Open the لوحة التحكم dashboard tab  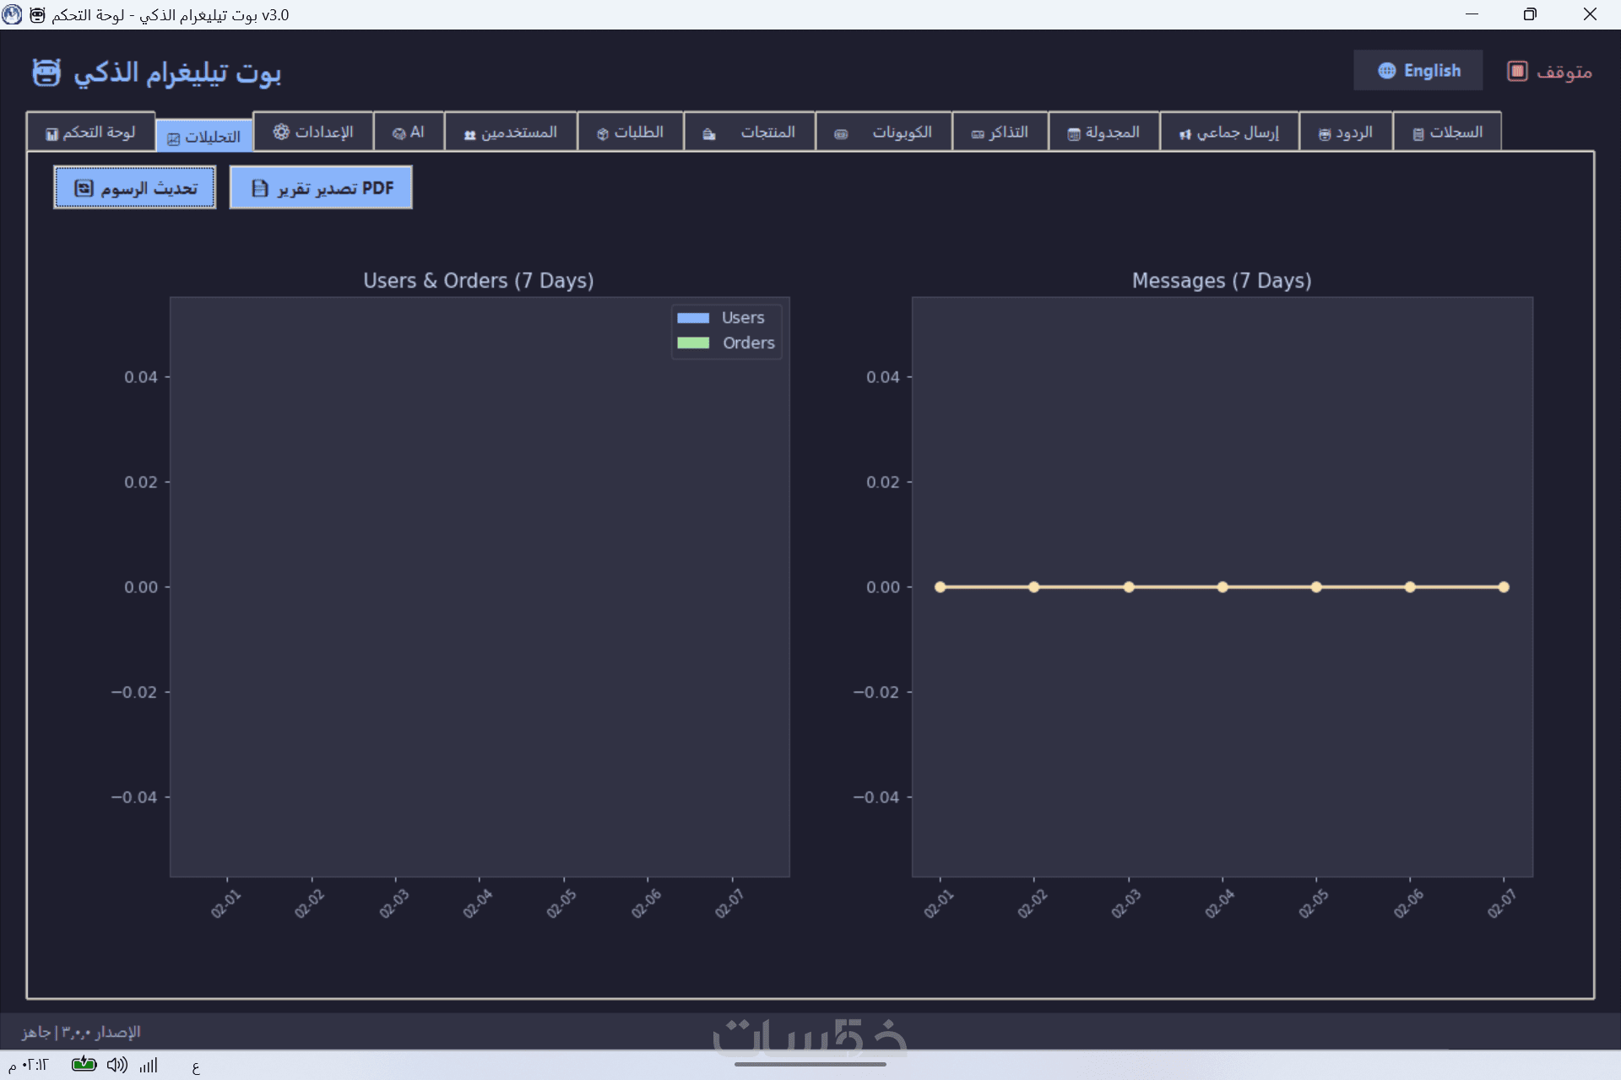(90, 132)
